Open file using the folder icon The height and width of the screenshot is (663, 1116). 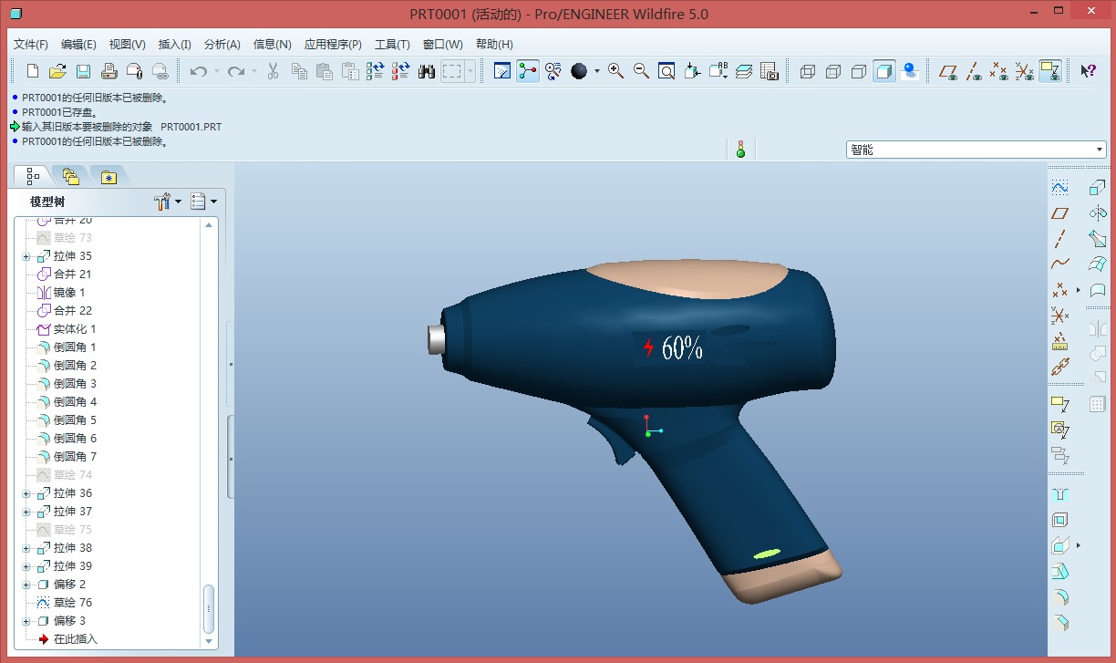point(57,71)
